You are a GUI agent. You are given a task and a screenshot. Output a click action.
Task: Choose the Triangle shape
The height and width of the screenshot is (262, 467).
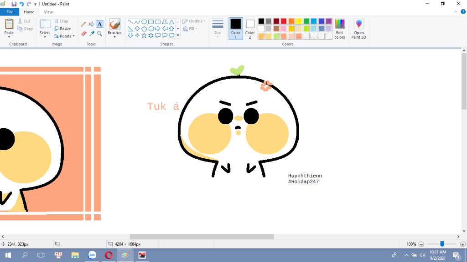pos(171,22)
